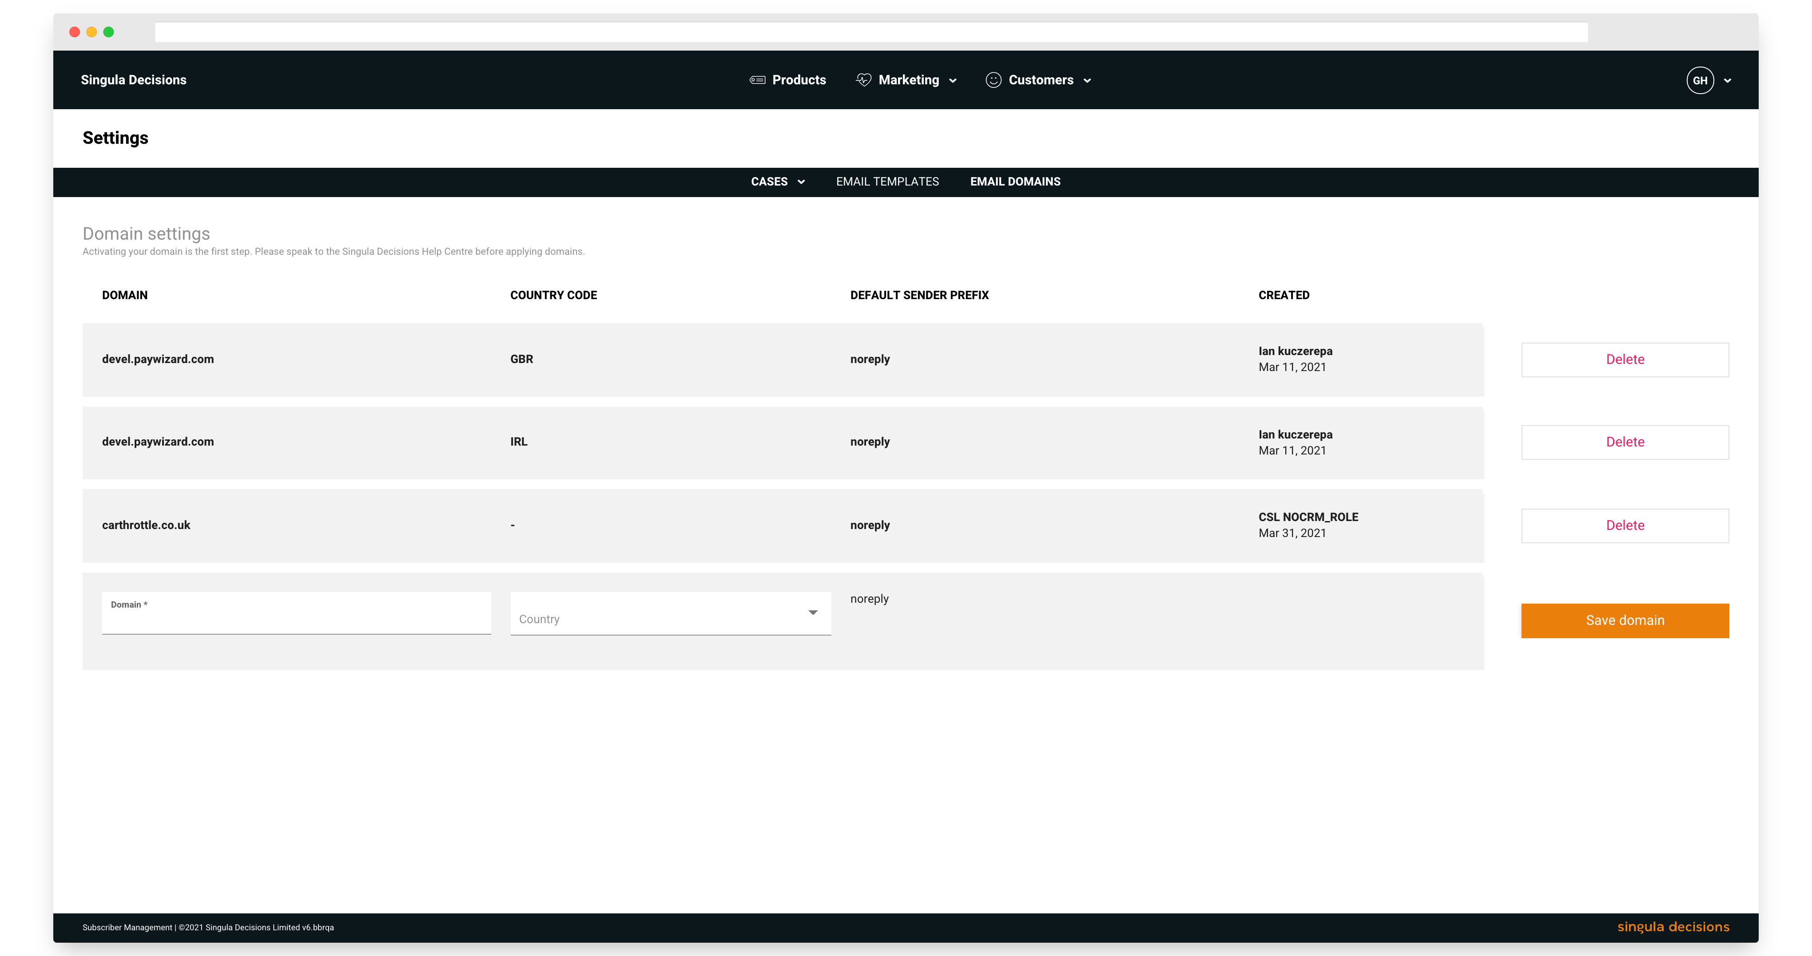Screen dimensions: 1812x956
Task: Select the Email Domains tab
Action: click(1014, 182)
